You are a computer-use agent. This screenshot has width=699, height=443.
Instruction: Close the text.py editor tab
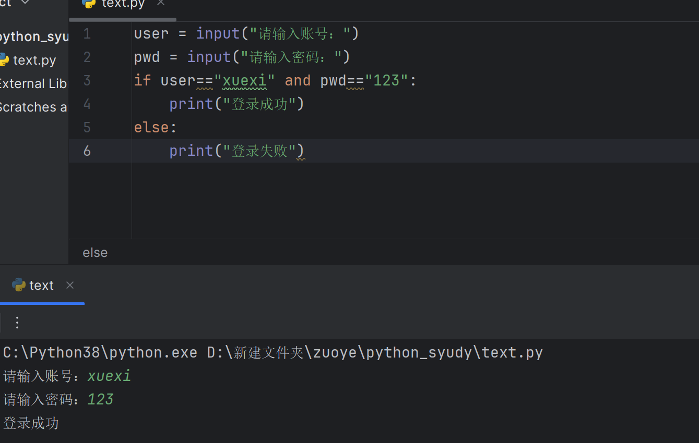(160, 4)
